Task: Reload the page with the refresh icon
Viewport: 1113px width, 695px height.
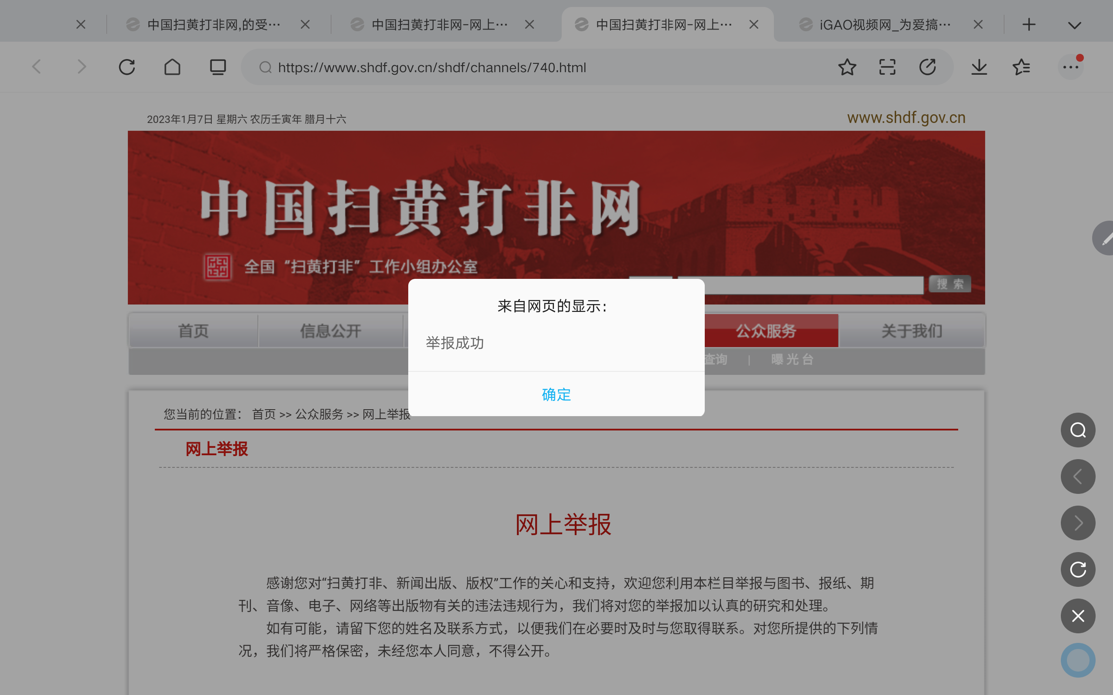Action: 127,67
